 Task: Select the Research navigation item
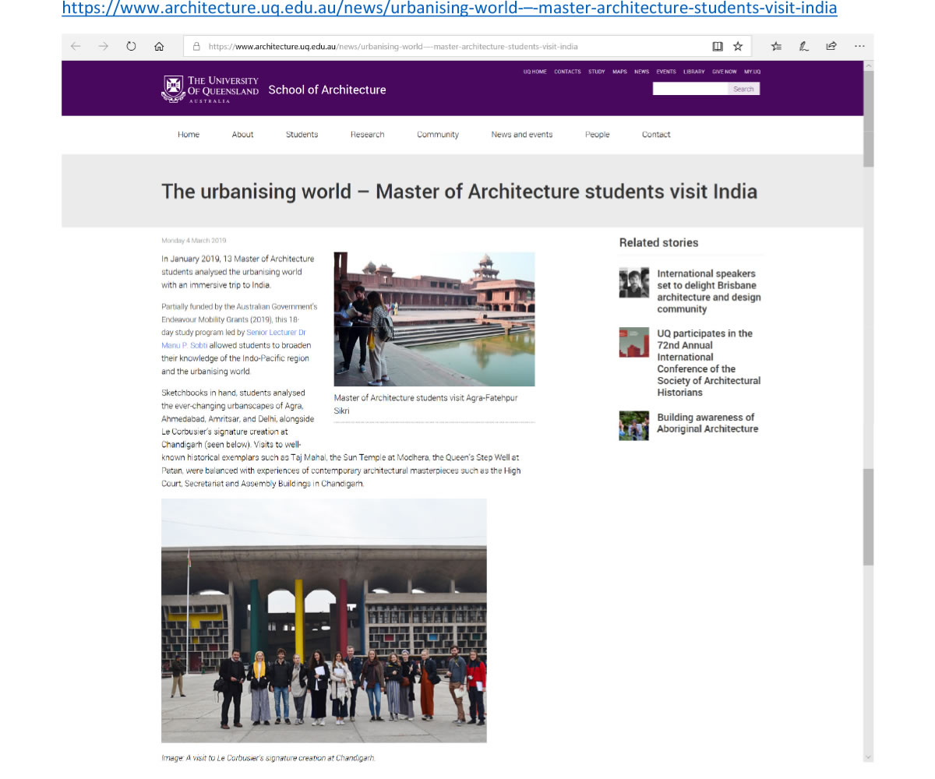pyautogui.click(x=367, y=135)
